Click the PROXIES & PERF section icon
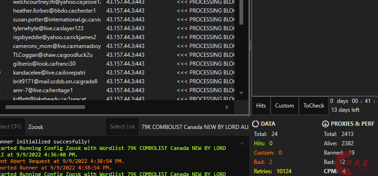 point(325,124)
